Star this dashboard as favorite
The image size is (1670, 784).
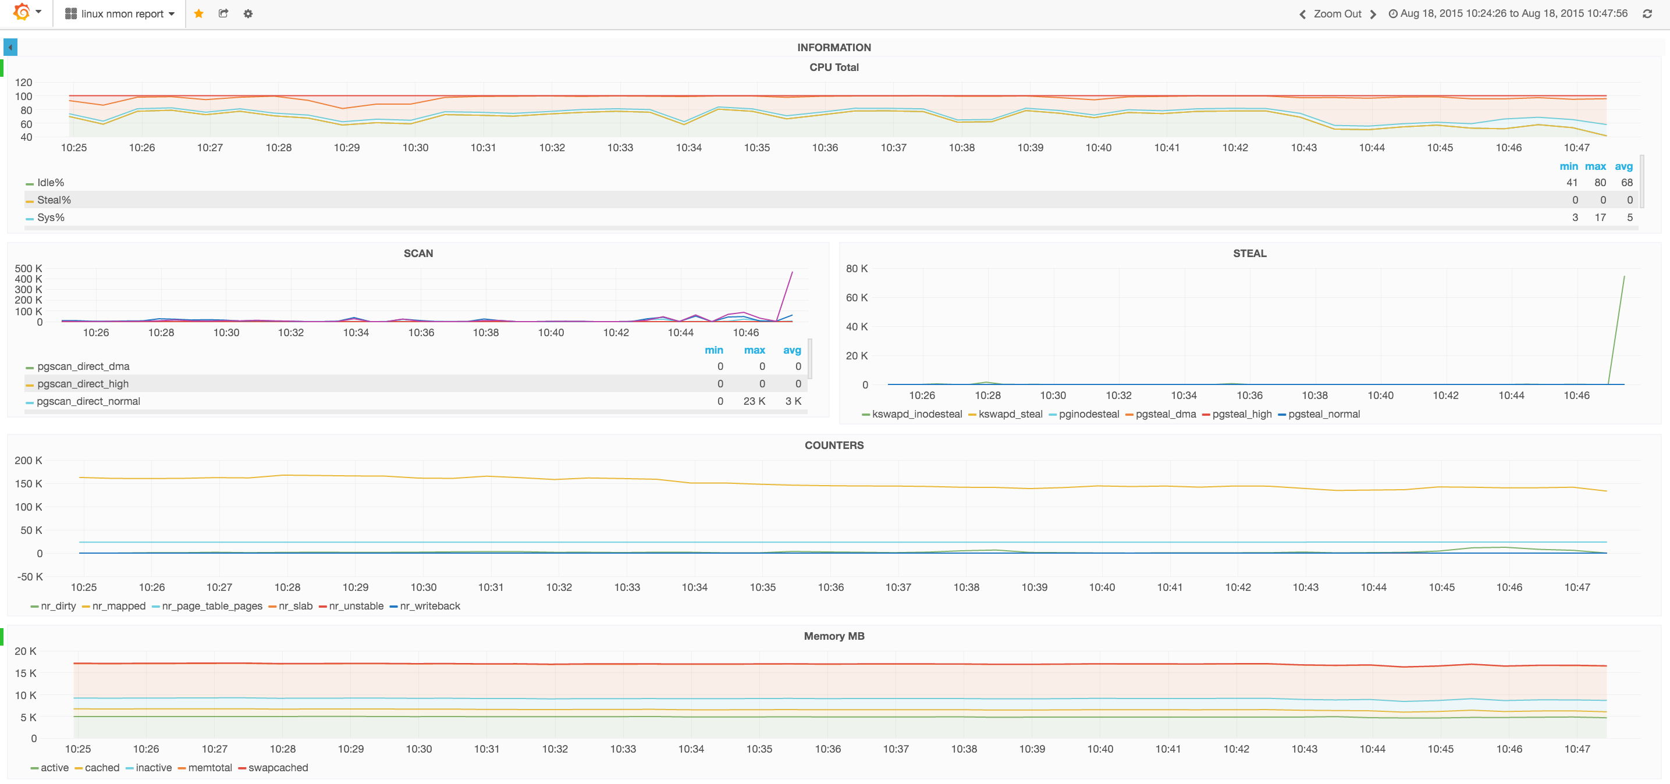pyautogui.click(x=199, y=13)
